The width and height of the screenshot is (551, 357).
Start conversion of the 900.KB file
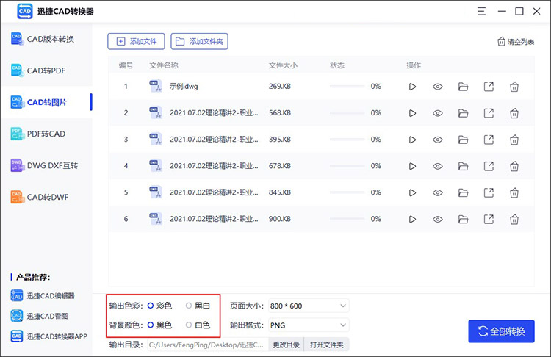coord(412,219)
